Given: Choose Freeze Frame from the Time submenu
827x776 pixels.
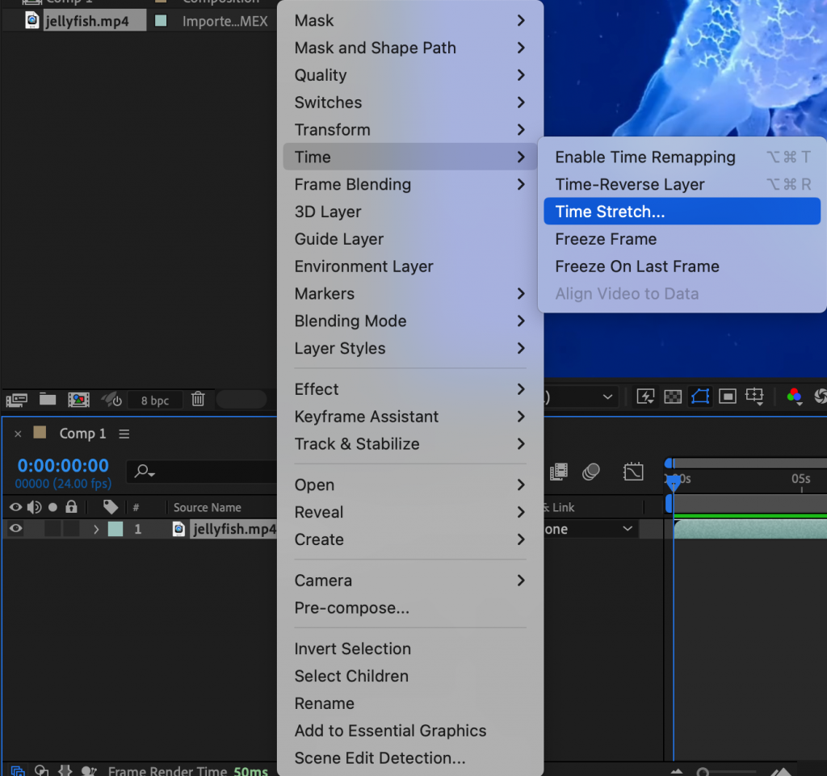Looking at the screenshot, I should pyautogui.click(x=606, y=239).
